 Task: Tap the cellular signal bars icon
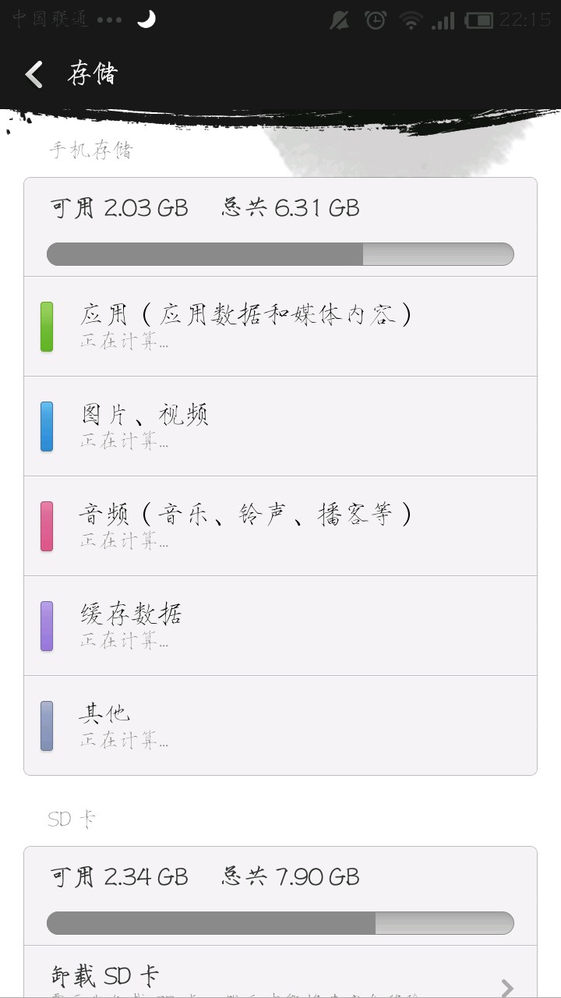443,21
